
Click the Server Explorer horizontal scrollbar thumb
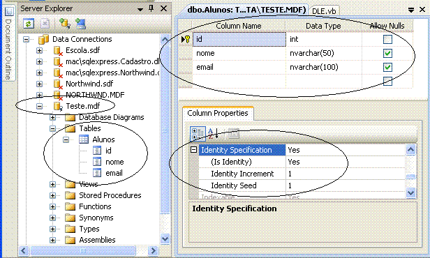click(x=83, y=250)
